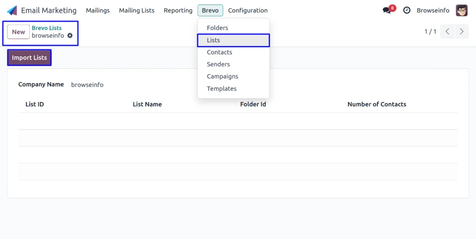Open the Mailing Lists menu
This screenshot has height=239, width=476.
tap(136, 10)
